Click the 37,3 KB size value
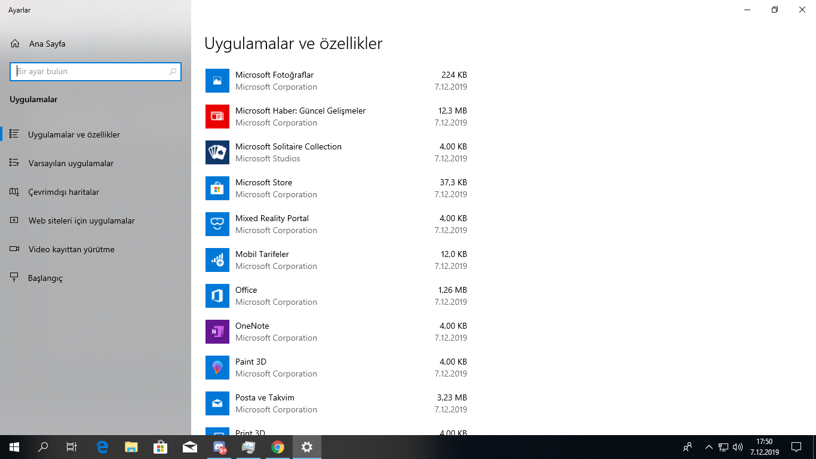This screenshot has width=816, height=459. pyautogui.click(x=453, y=182)
